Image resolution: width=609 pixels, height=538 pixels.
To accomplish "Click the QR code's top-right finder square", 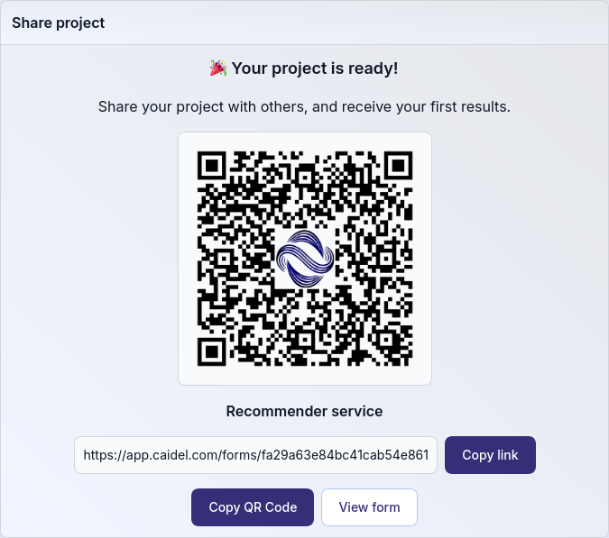I will [397, 167].
